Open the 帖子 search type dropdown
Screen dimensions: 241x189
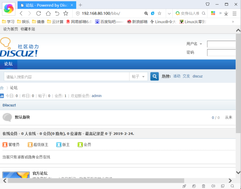pyautogui.click(x=138, y=76)
